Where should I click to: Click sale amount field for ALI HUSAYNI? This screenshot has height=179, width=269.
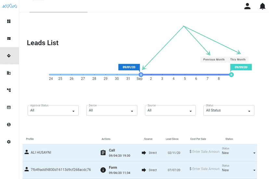click(205, 152)
